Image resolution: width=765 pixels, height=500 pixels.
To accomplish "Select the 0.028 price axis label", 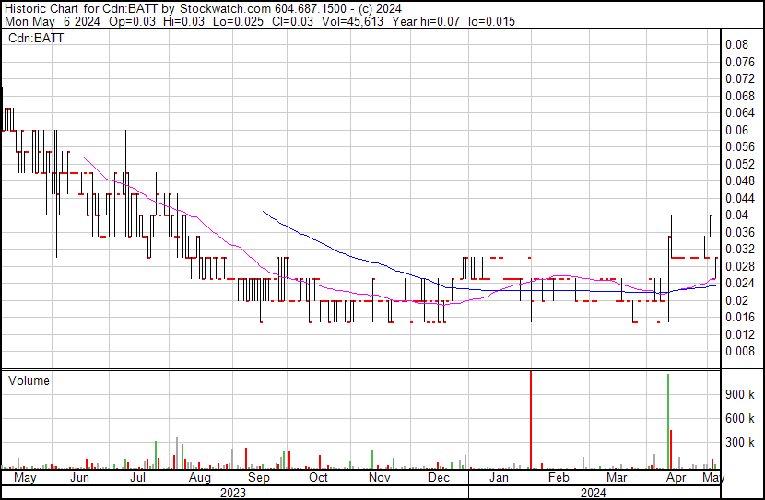I will point(740,266).
